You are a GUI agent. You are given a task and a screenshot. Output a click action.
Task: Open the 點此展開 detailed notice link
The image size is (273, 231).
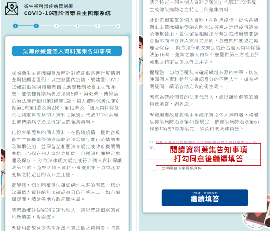click(203, 145)
